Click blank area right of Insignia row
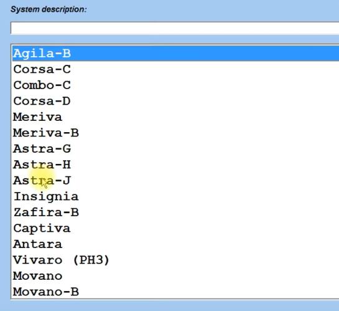 click(208, 197)
